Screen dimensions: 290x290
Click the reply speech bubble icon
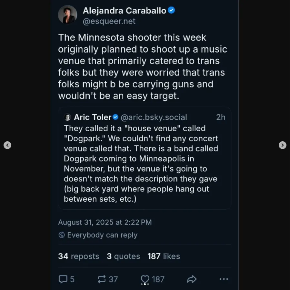[x=63, y=279]
